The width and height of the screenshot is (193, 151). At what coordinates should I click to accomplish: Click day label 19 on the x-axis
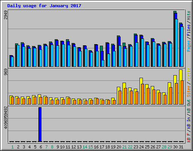coord(113,147)
